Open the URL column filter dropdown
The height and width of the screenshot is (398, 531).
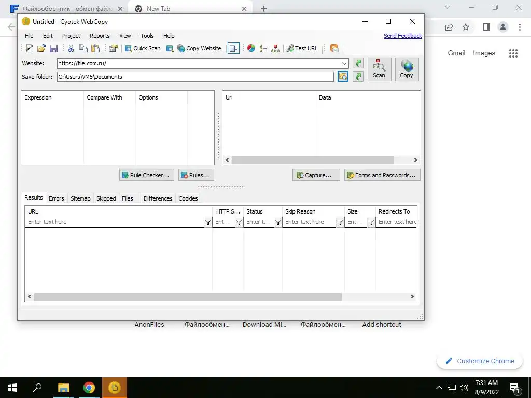208,222
